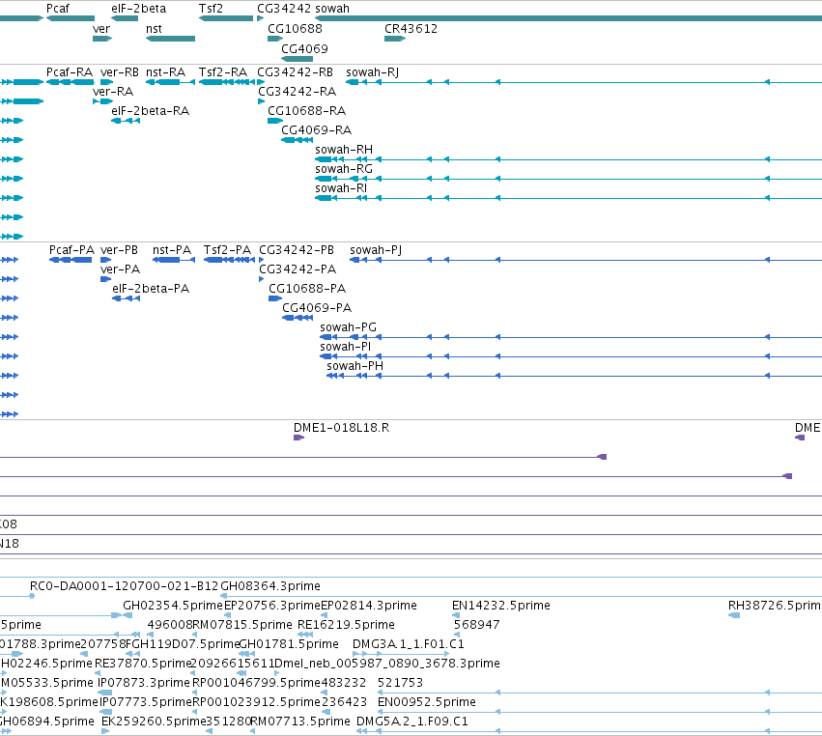Select the ver-PB protein label

click(x=119, y=250)
